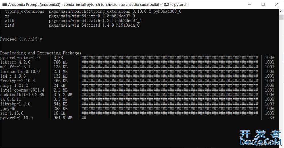Click the pytorch-1.10.0 package name
The width and height of the screenshot is (284, 148).
tap(16, 118)
